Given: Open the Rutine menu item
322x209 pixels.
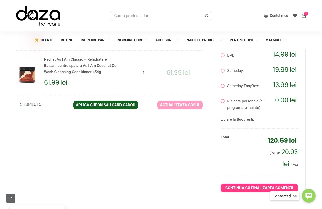Looking at the screenshot, I should (x=67, y=40).
